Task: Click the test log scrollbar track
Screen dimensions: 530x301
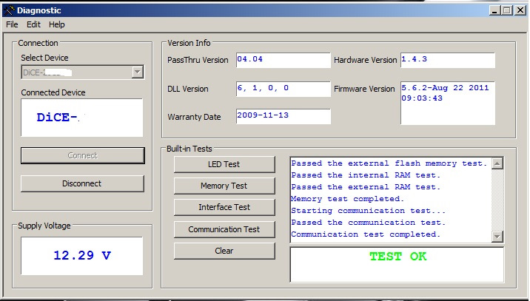Action: [497, 200]
